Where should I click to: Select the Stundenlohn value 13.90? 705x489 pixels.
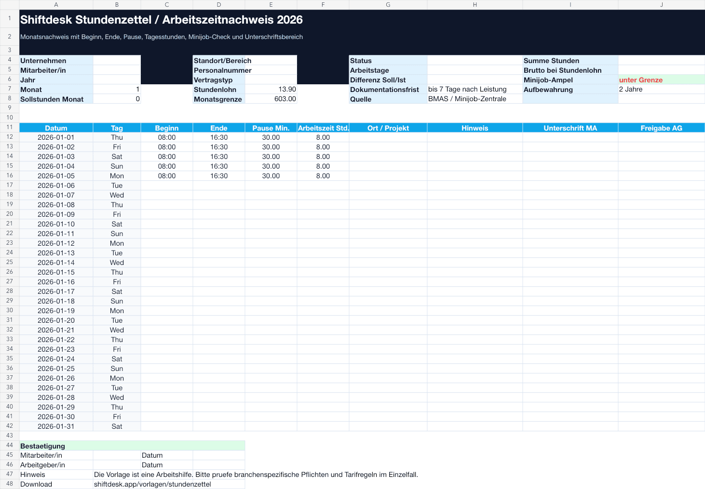(x=271, y=89)
